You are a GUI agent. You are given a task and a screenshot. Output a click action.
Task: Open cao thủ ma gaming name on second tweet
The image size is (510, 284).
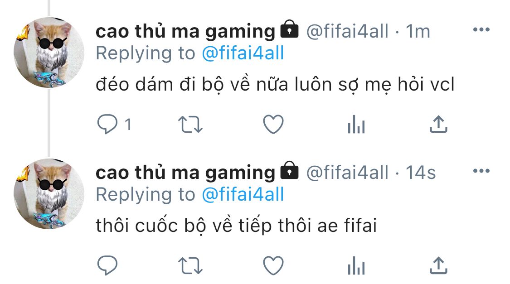[x=185, y=173]
